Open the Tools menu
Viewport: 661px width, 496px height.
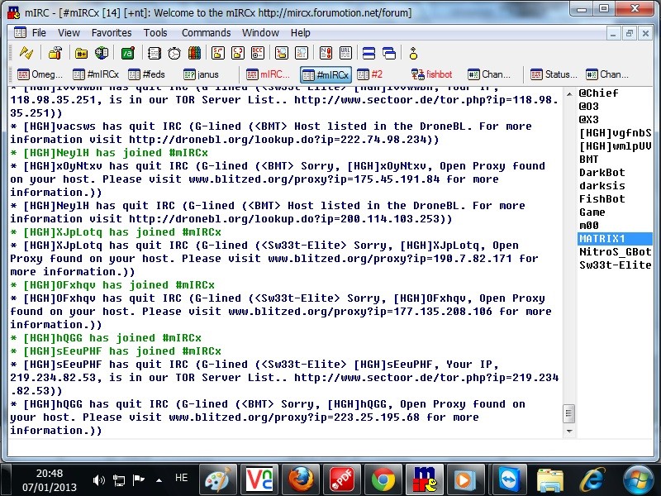pos(155,33)
